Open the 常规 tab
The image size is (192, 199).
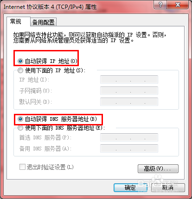pyautogui.click(x=16, y=21)
